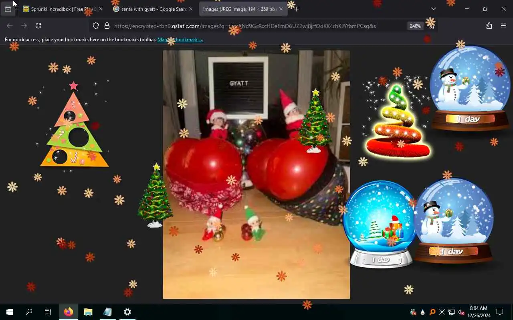Reset the 240% zoom badge
Viewport: 513px width, 320px height.
click(x=415, y=26)
